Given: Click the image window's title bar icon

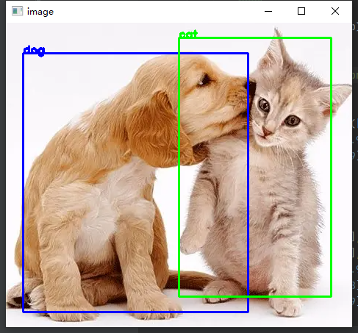Looking at the screenshot, I should point(17,11).
